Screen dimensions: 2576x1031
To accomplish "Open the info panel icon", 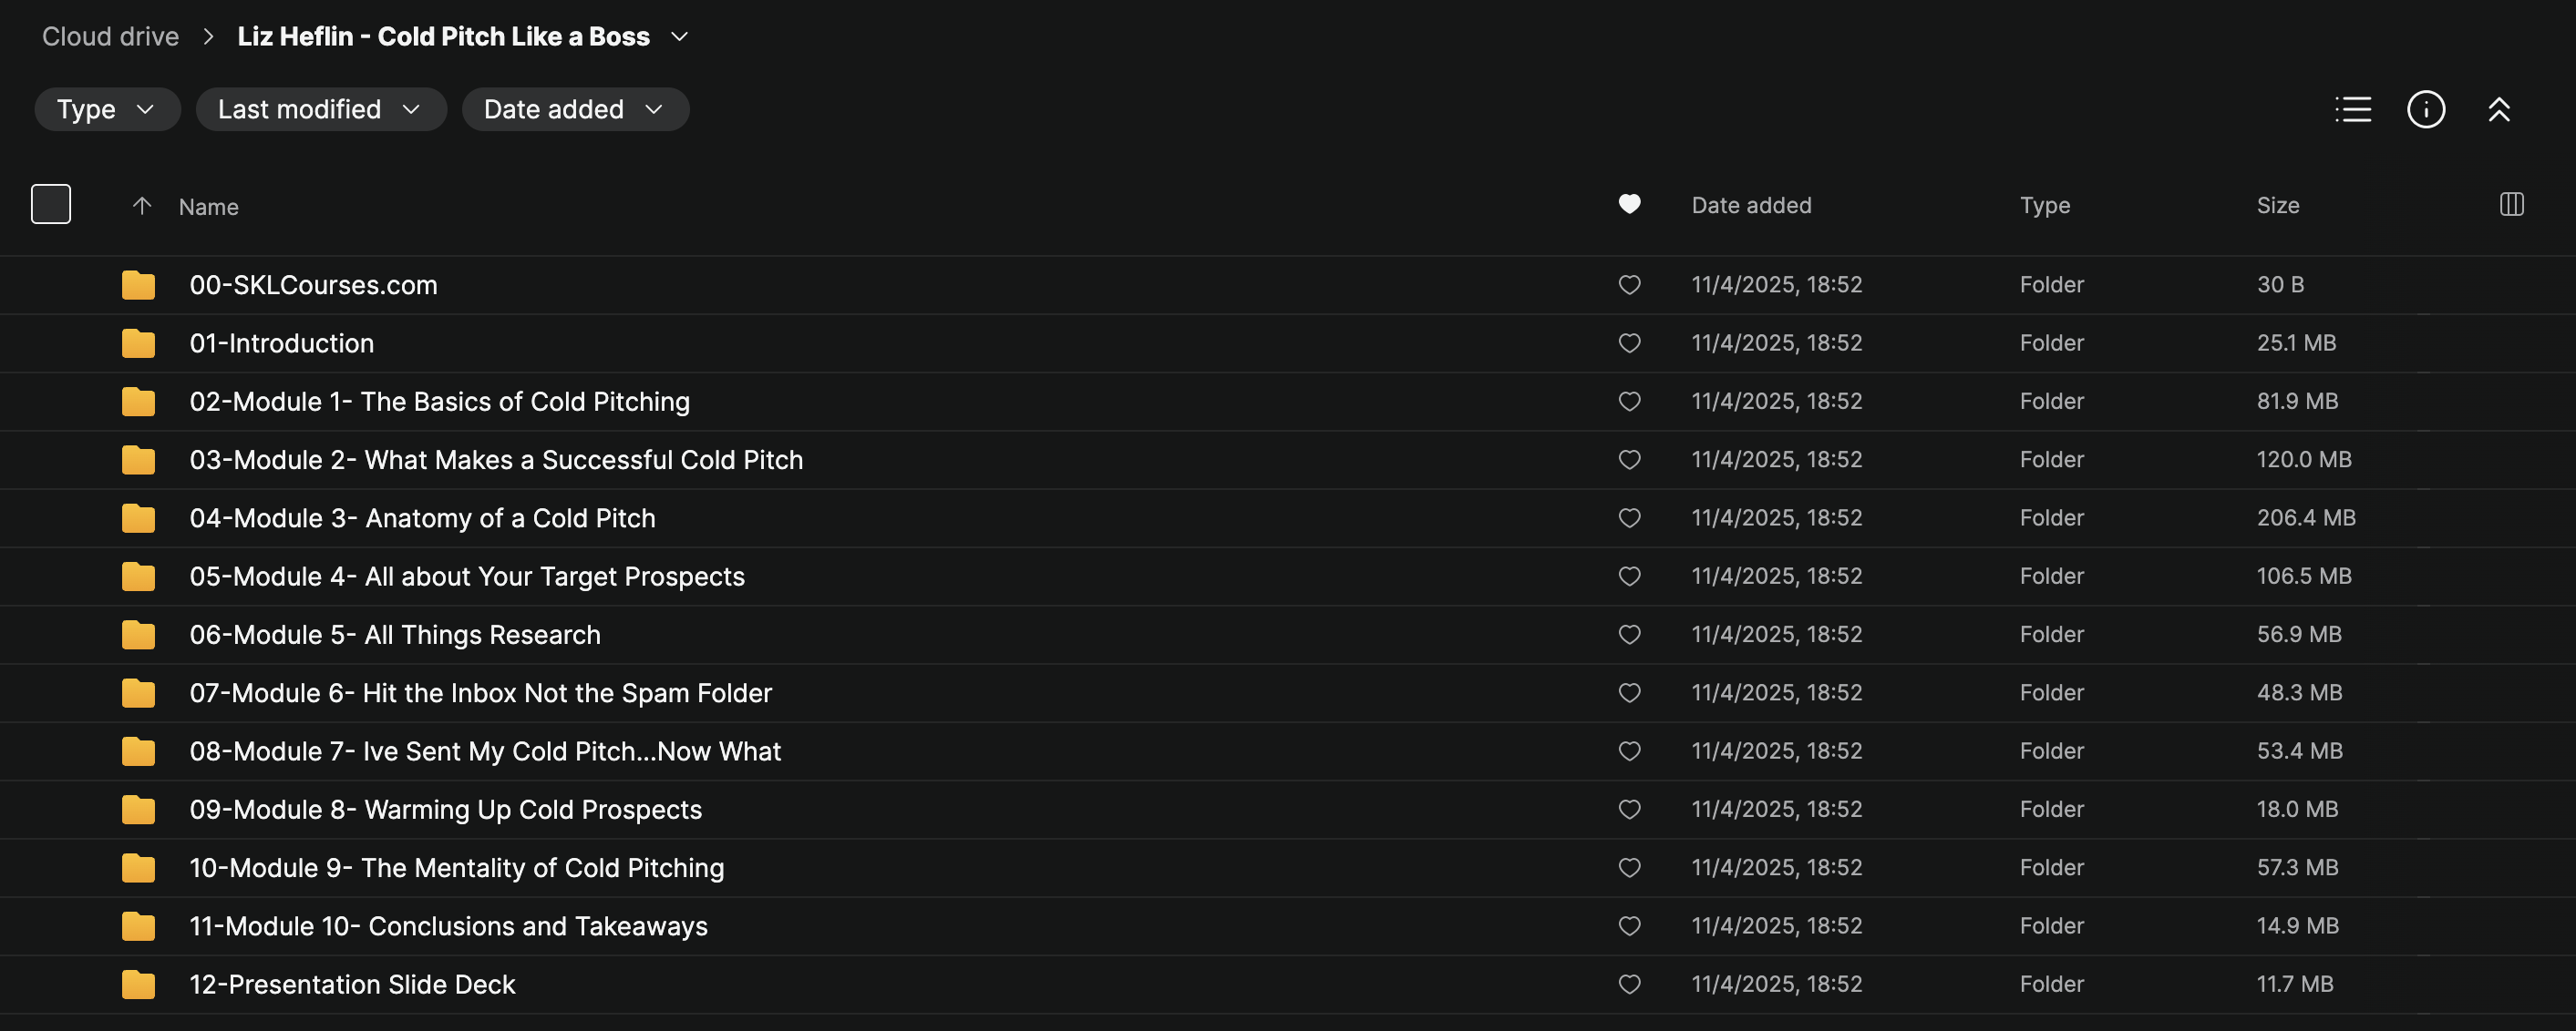I will pos(2425,109).
